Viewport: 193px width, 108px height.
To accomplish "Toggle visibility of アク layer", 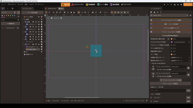I will (33, 44).
